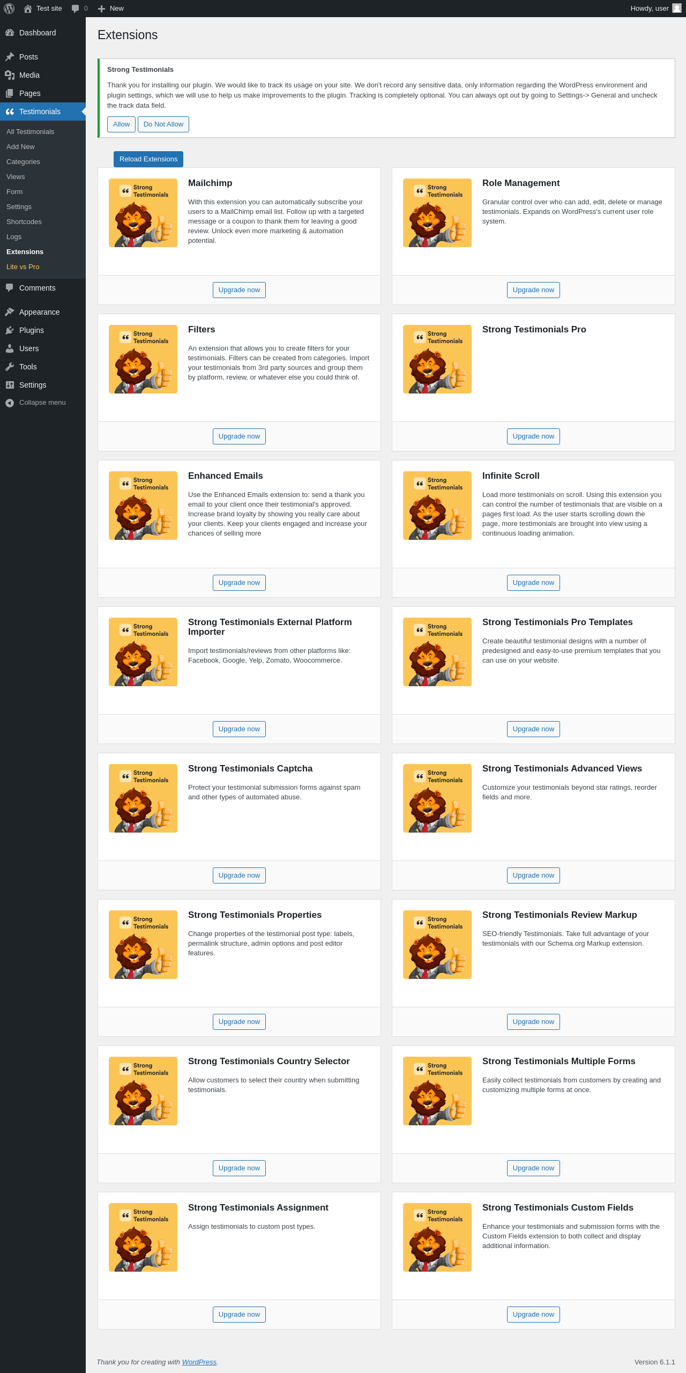This screenshot has width=686, height=1373.
Task: Click the Appearance paintbrush icon
Action: 10,312
